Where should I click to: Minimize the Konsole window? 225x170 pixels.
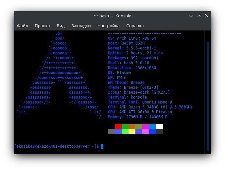(191, 16)
